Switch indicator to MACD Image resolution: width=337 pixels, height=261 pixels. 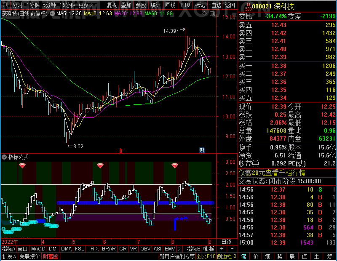pos(38,249)
